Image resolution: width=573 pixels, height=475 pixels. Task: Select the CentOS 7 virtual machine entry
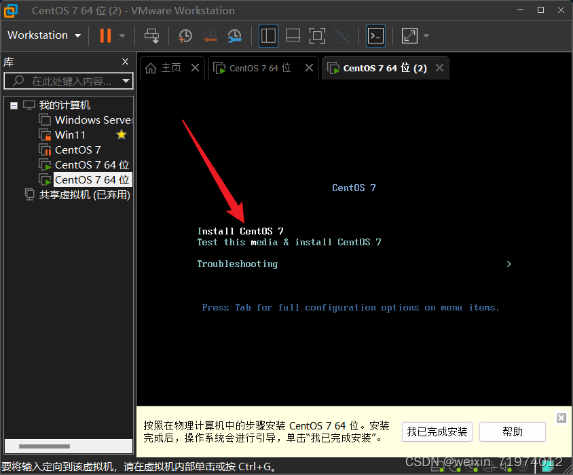(78, 150)
